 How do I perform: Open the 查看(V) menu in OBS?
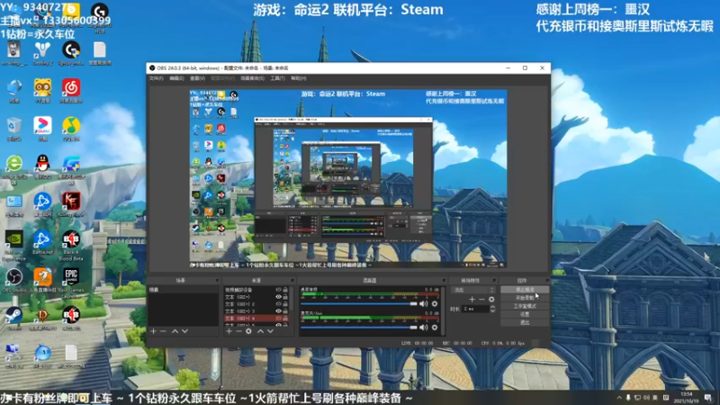tap(197, 78)
